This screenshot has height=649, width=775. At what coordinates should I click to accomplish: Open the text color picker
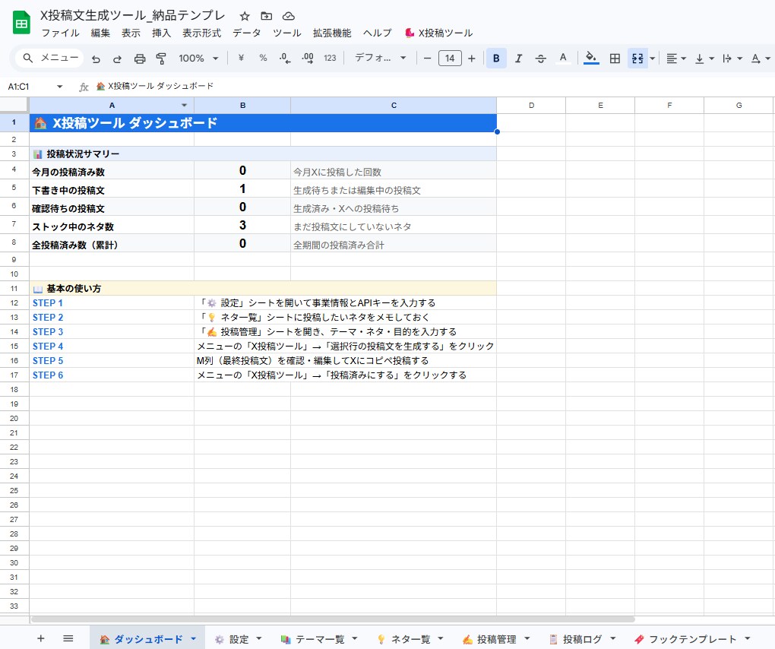pos(563,59)
